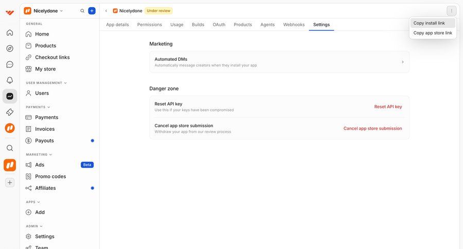
Task: Click red Cancel app store submission button
Action: point(372,129)
